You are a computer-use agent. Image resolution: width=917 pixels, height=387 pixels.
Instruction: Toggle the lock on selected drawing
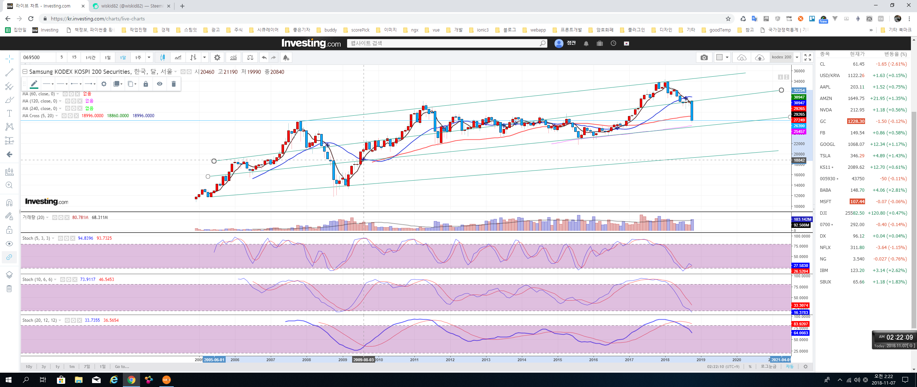click(x=146, y=84)
